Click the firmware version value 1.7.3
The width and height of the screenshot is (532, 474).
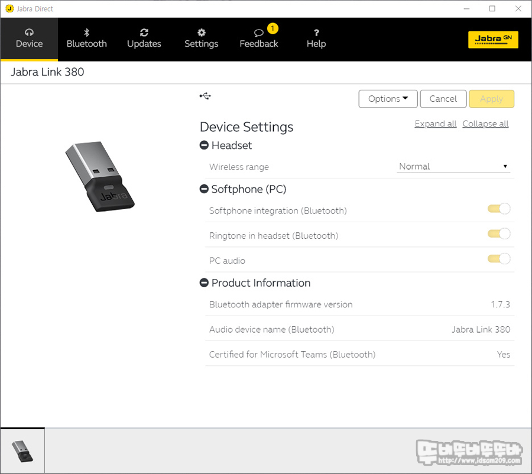click(500, 304)
